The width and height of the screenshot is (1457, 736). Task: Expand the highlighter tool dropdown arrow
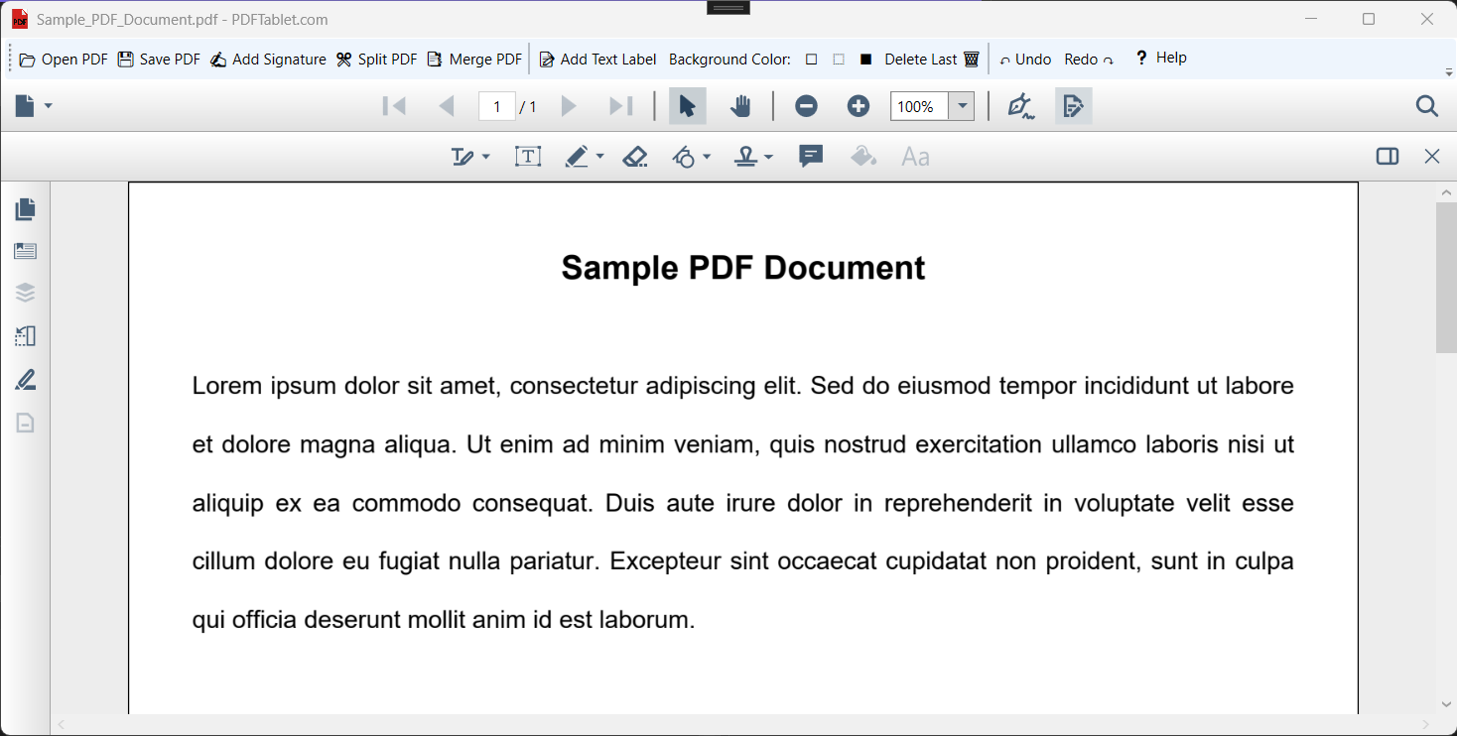(x=599, y=157)
